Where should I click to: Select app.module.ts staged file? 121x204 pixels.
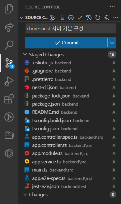click(70, 153)
